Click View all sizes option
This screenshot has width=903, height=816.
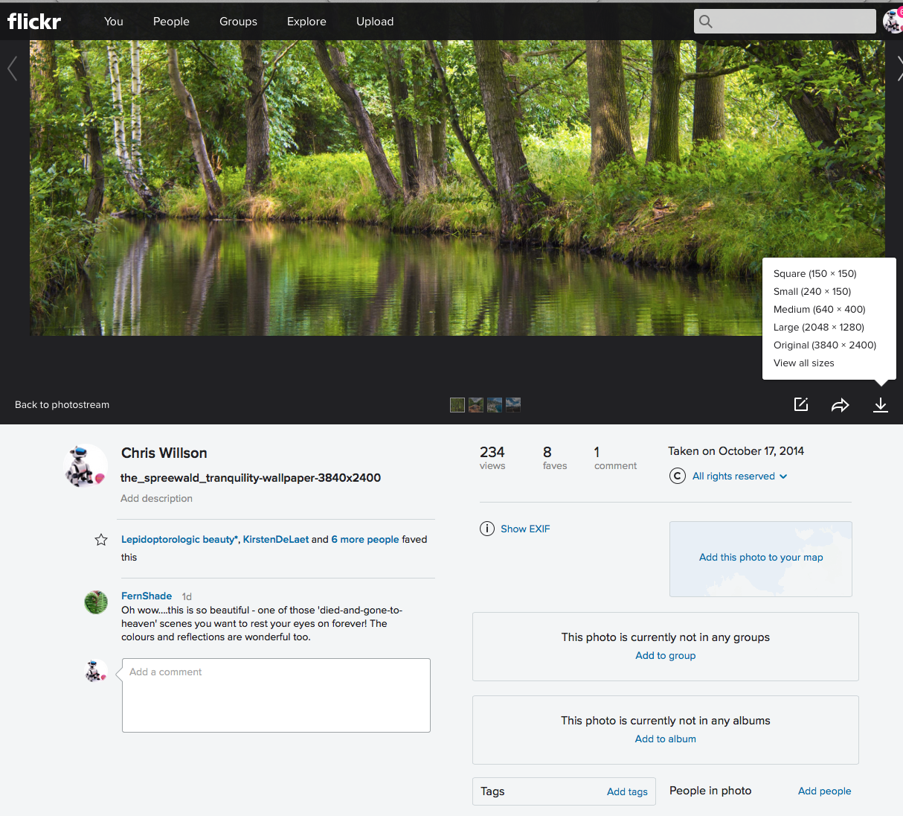click(803, 363)
